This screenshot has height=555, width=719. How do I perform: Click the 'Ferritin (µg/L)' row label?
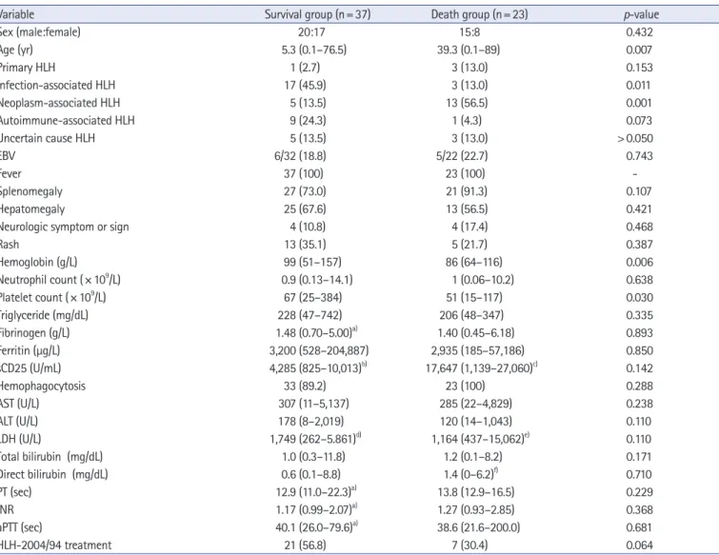tap(30, 351)
